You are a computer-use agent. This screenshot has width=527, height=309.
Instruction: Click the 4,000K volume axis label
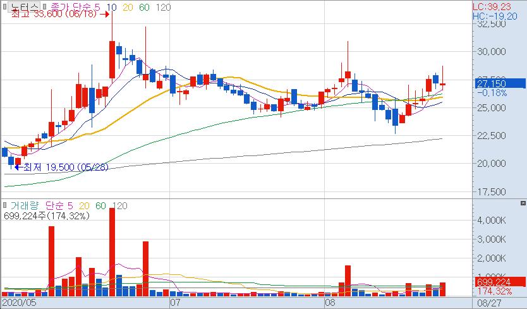click(492, 221)
